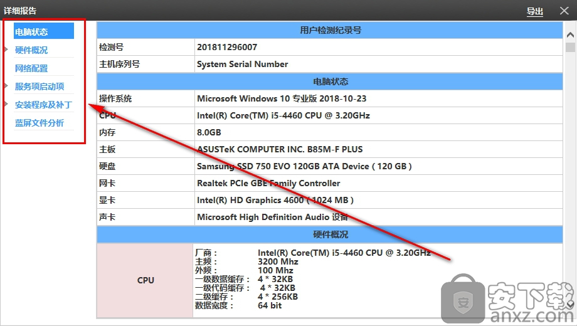Viewport: 577px width, 326px height.
Task: Click the 主板 row label
Action: click(107, 149)
